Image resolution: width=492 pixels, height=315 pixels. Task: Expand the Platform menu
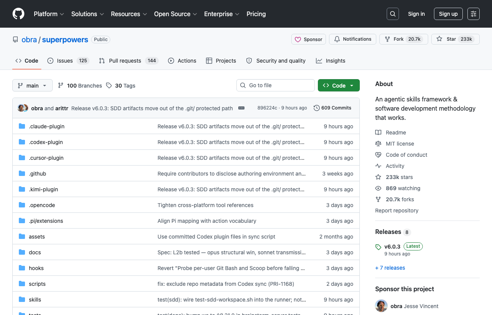tap(49, 14)
